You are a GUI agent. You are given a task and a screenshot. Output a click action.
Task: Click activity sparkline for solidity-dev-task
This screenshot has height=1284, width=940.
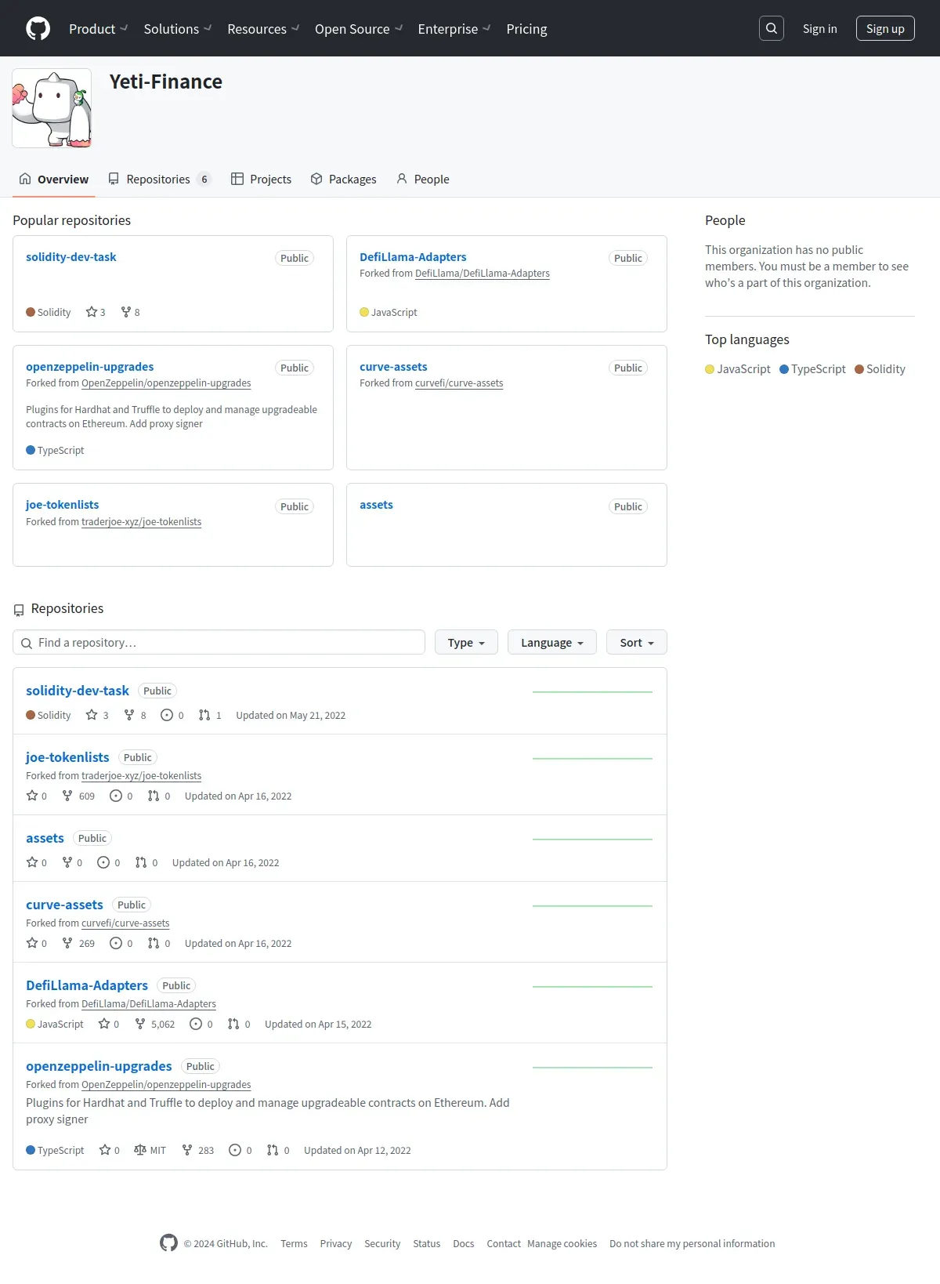pyautogui.click(x=592, y=692)
